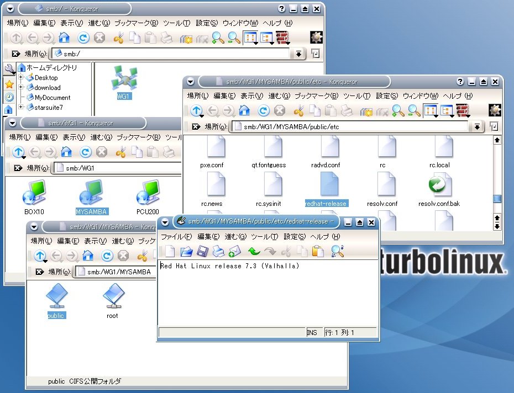The height and width of the screenshot is (393, 514).
Task: Save the redhat-release file via the floppy icon
Action: (x=203, y=251)
